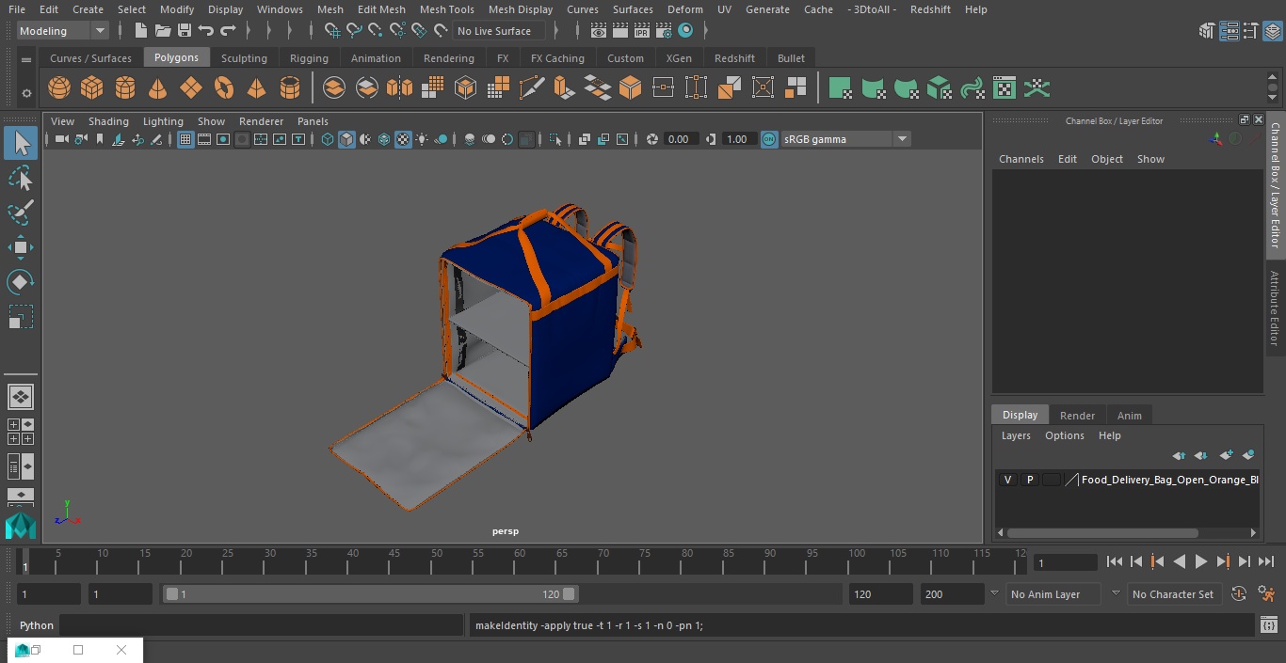Open the No Character Set dropdown
Image resolution: width=1286 pixels, height=663 pixels.
point(1173,594)
